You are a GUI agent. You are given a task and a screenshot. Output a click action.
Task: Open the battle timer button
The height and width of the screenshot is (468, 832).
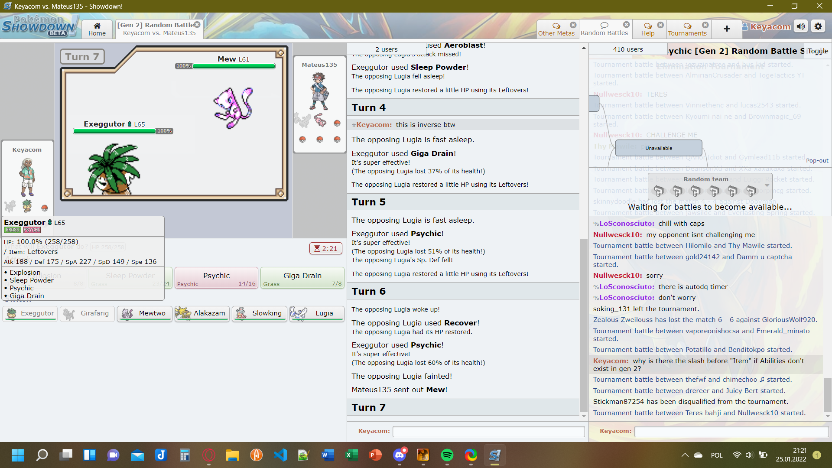(326, 248)
